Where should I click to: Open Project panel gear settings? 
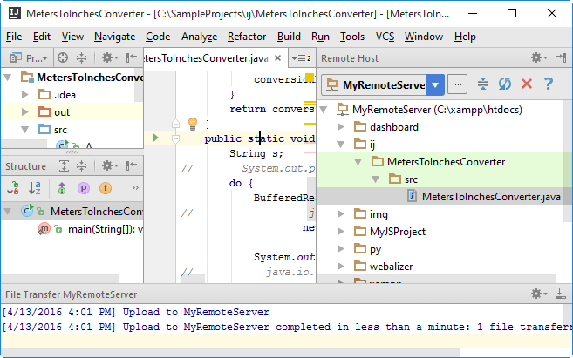point(109,57)
